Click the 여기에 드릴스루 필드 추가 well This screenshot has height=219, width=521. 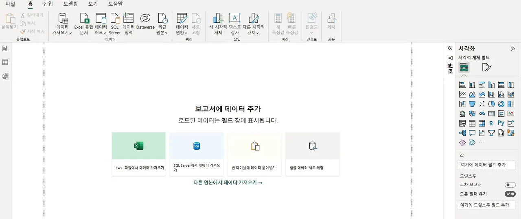[486, 205]
